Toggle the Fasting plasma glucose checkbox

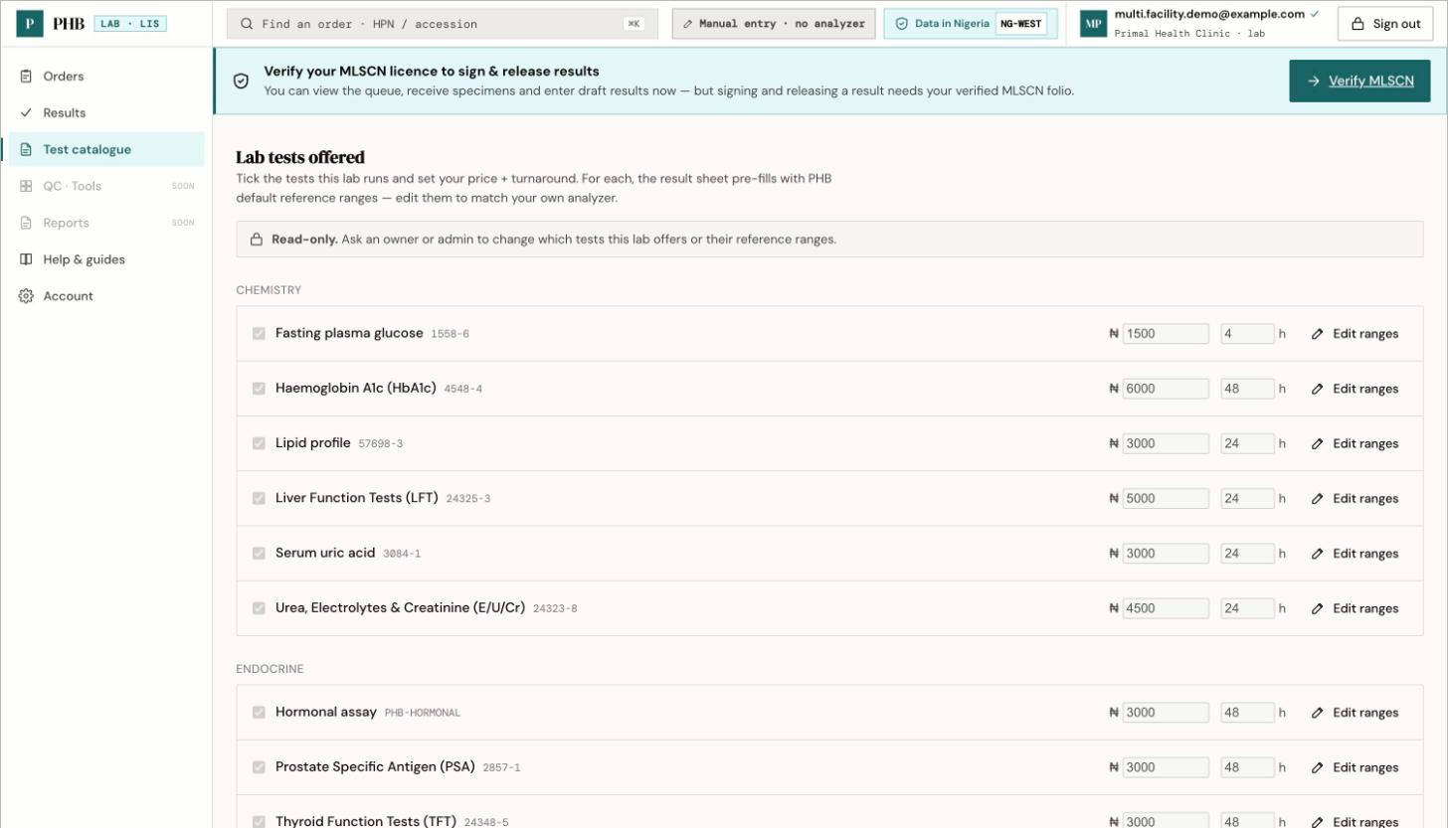coord(259,334)
